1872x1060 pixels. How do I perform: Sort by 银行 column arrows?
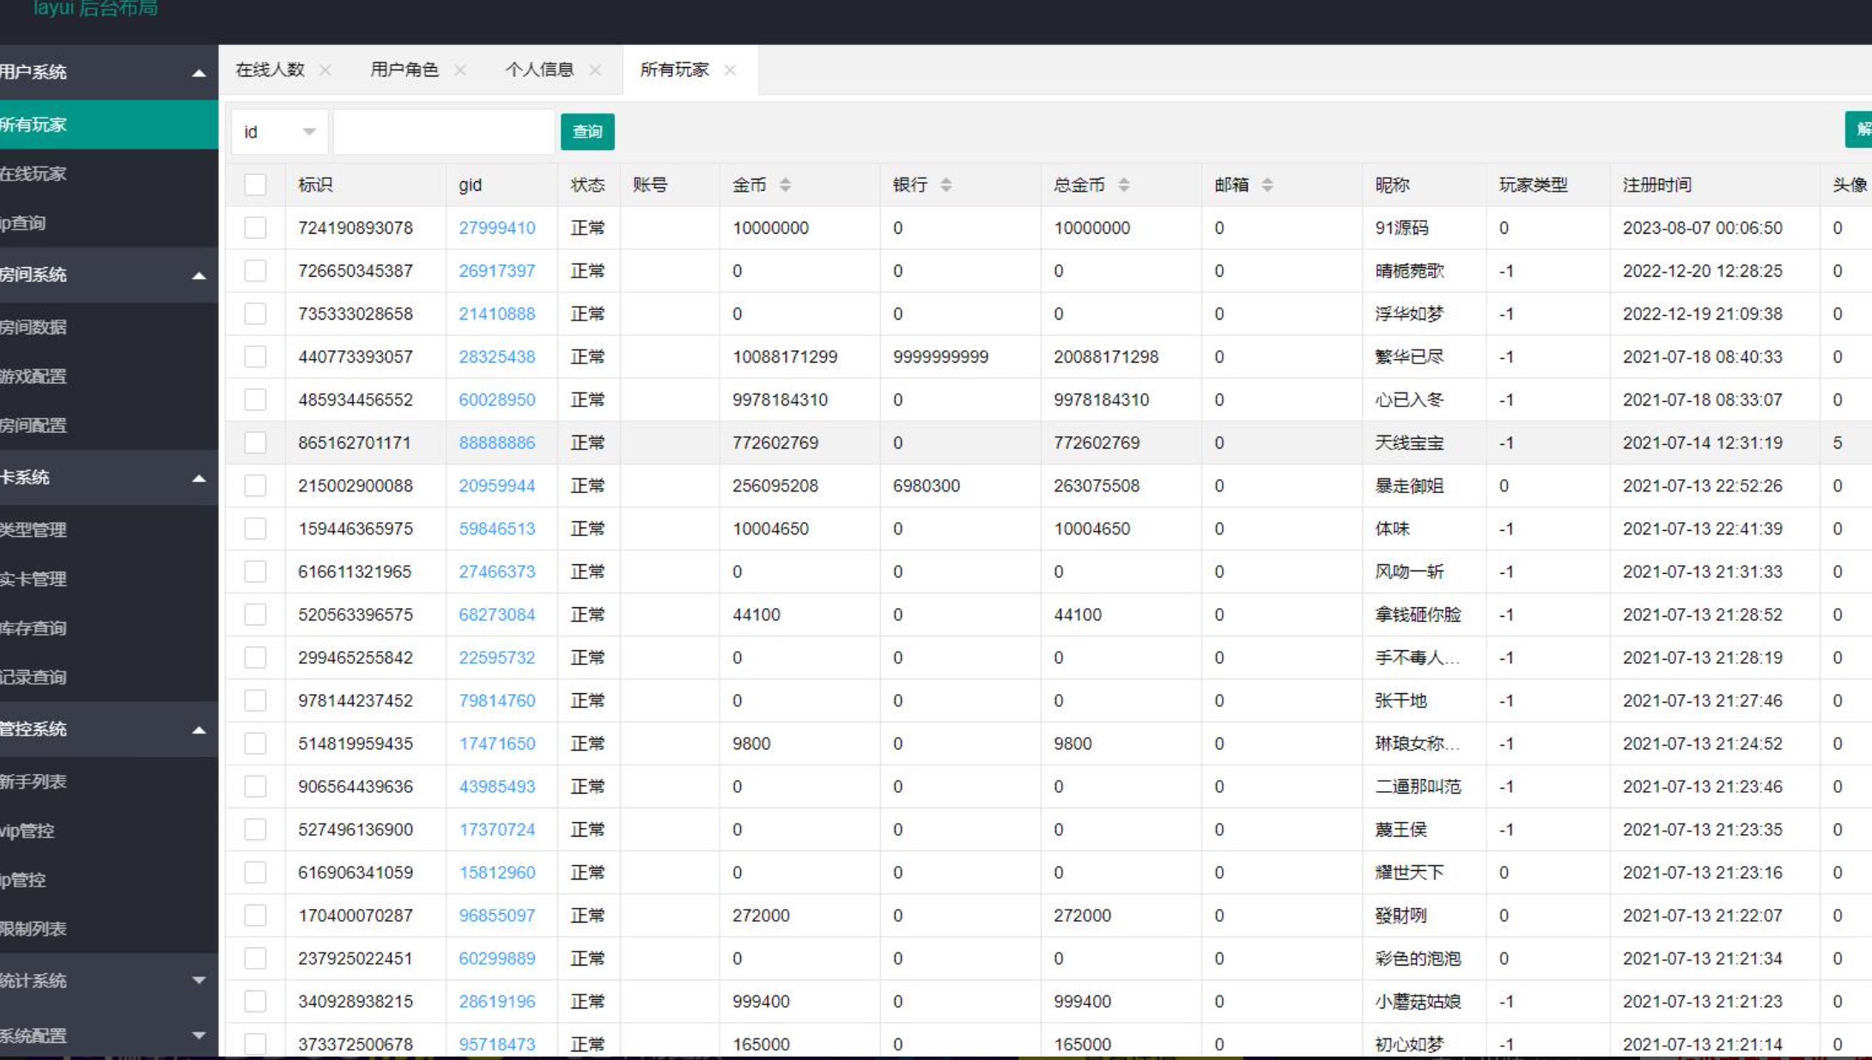(945, 185)
